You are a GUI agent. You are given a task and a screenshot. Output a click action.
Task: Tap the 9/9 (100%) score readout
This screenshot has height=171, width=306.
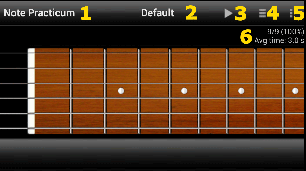point(286,32)
